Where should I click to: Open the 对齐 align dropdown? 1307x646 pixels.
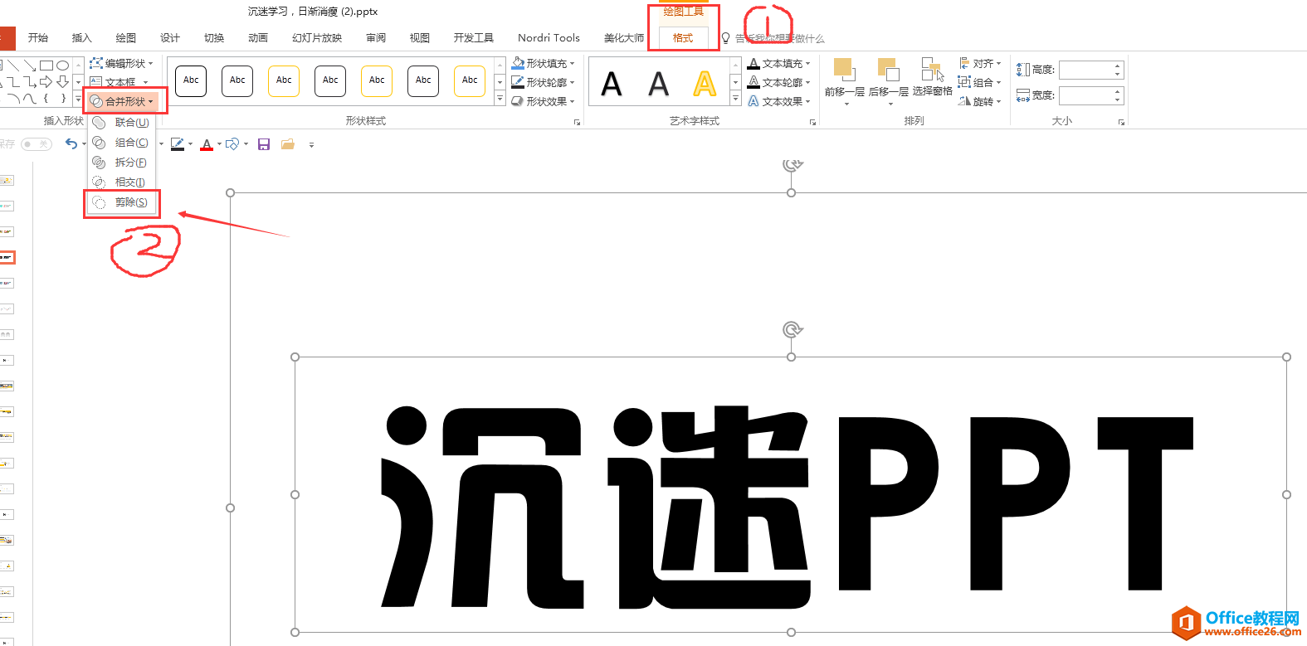point(979,63)
